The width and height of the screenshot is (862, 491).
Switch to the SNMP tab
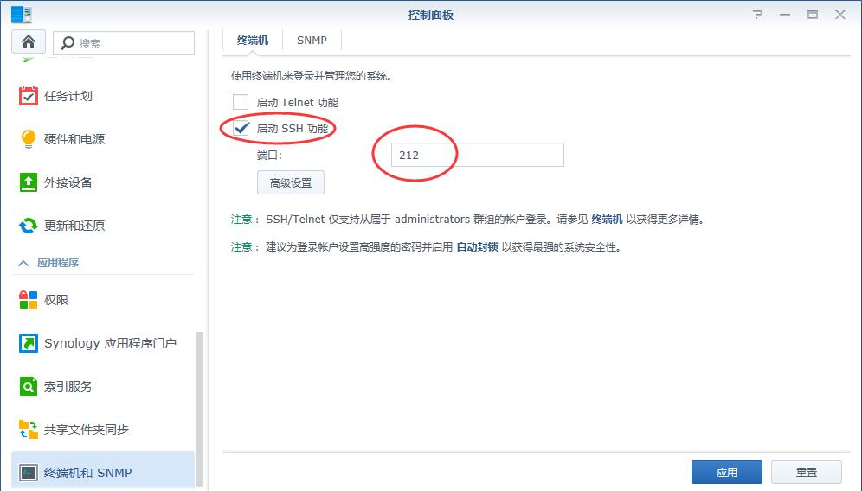coord(312,40)
